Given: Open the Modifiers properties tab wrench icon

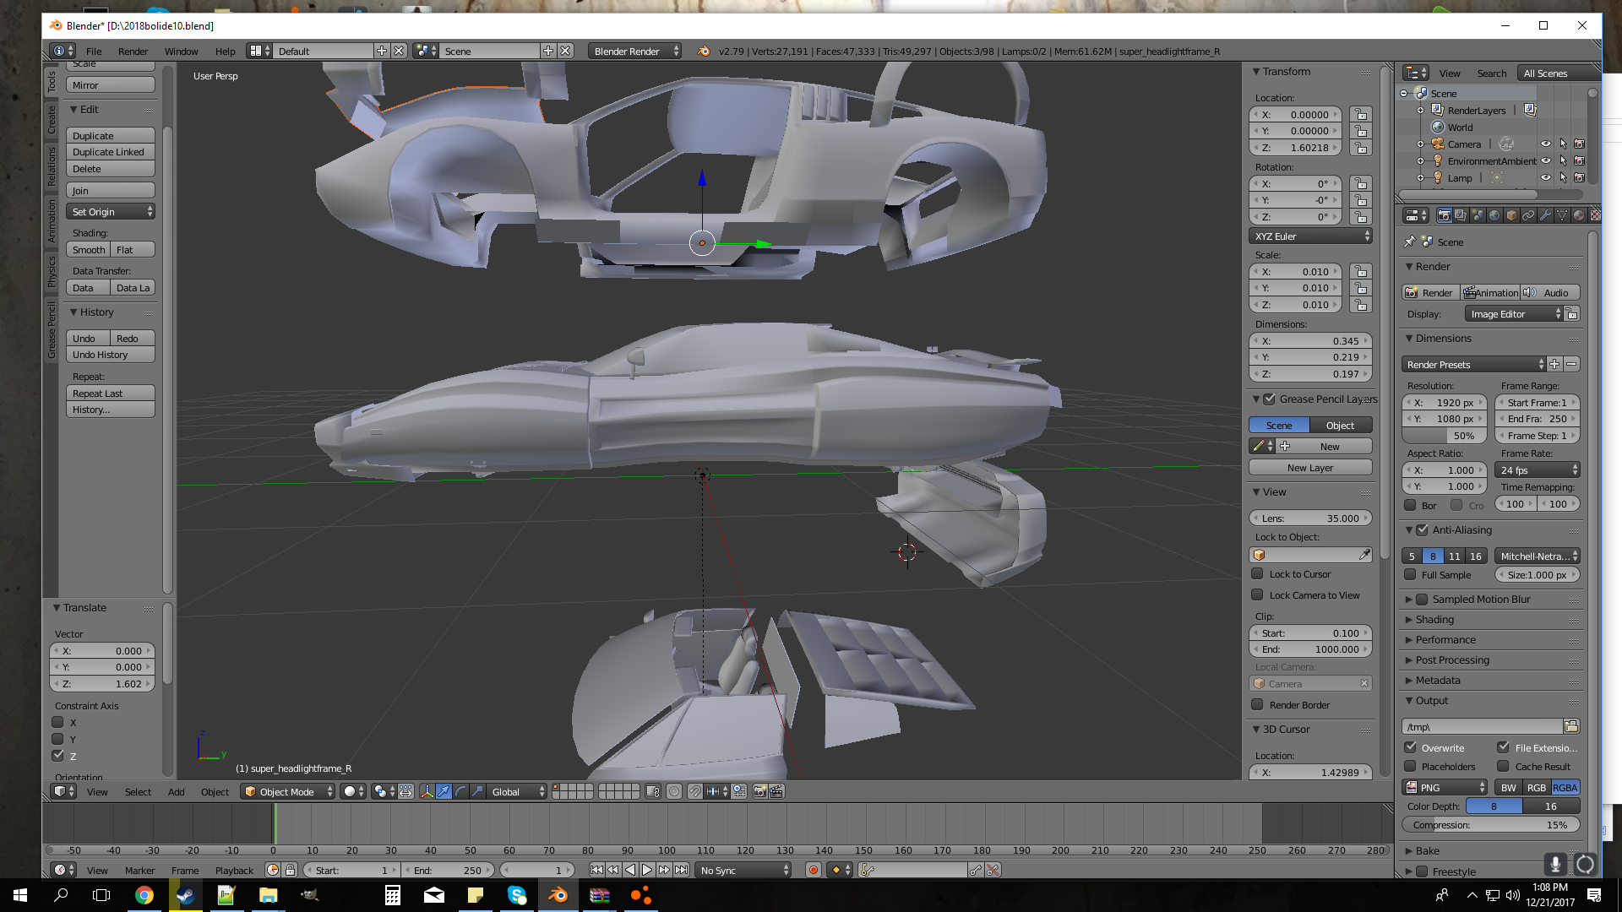Looking at the screenshot, I should 1545,216.
